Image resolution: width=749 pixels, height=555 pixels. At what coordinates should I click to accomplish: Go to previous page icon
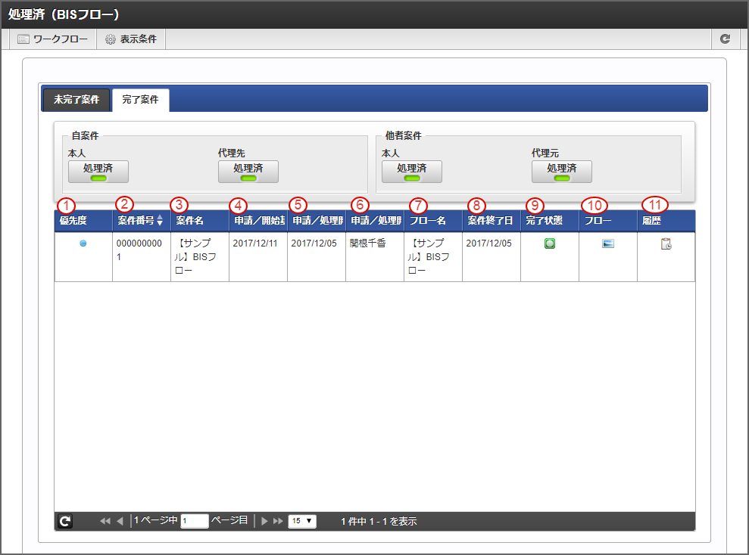[x=120, y=521]
